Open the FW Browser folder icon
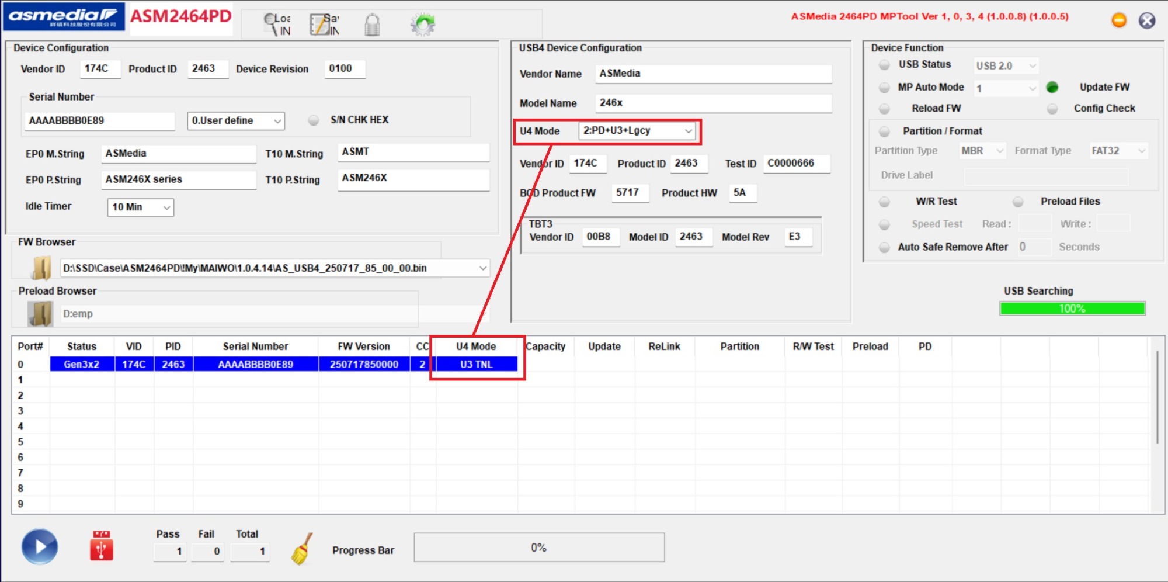The width and height of the screenshot is (1168, 582). click(41, 268)
